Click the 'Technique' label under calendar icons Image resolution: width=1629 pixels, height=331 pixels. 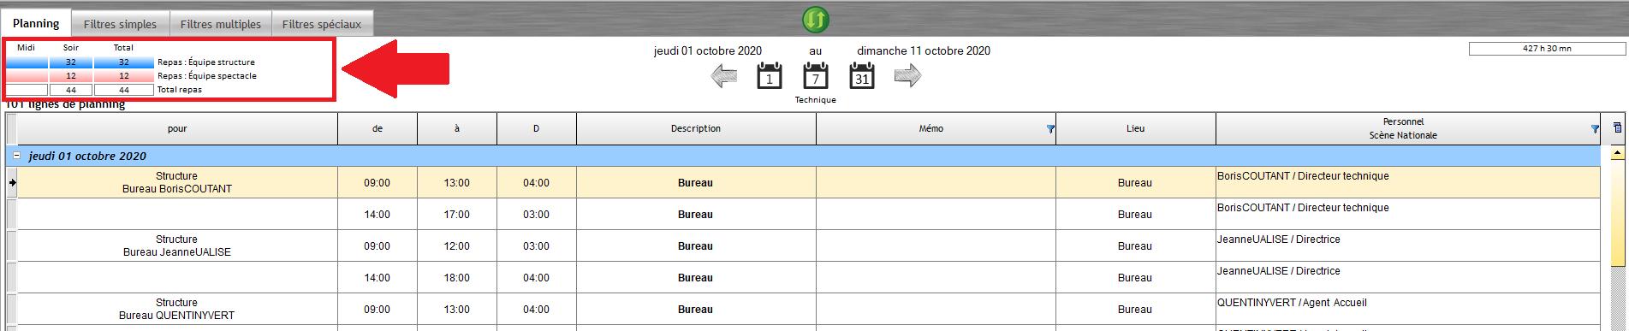tap(815, 100)
